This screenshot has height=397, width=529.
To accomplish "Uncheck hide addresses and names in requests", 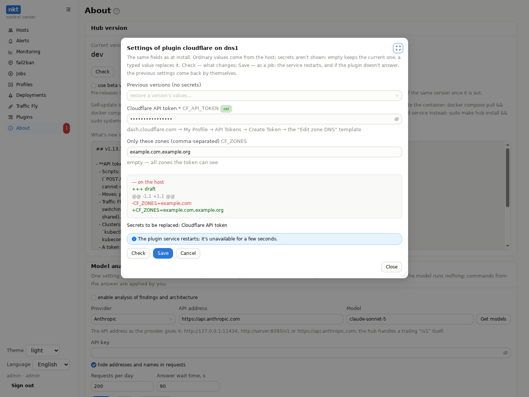I will tap(94, 365).
